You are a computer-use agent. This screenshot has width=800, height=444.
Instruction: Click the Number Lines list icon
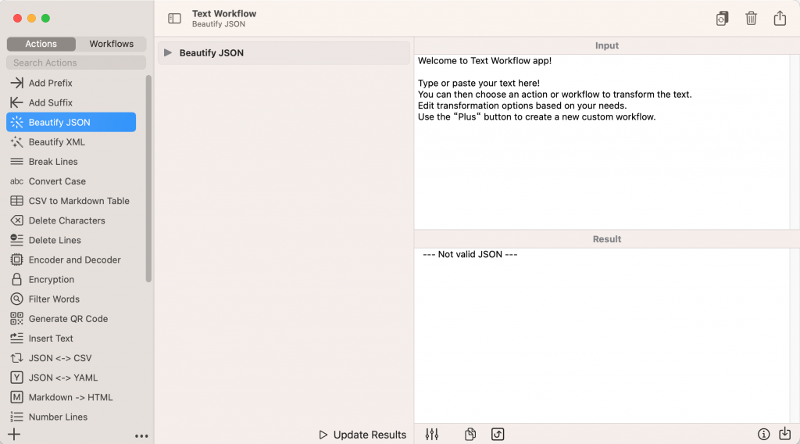(17, 417)
